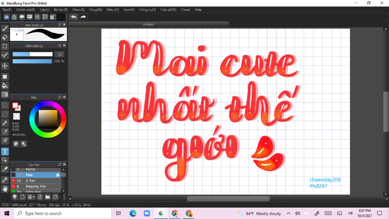
Task: Select the Select Pen tool
Action: (5, 132)
